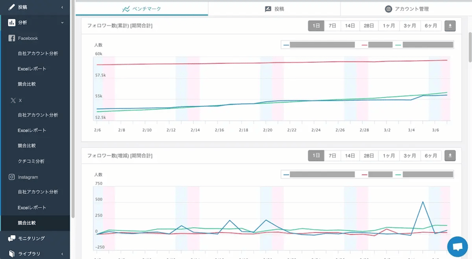The width and height of the screenshot is (472, 259).
Task: Select 1ヶ月 for フォロワー数(累計) chart
Action: click(388, 26)
